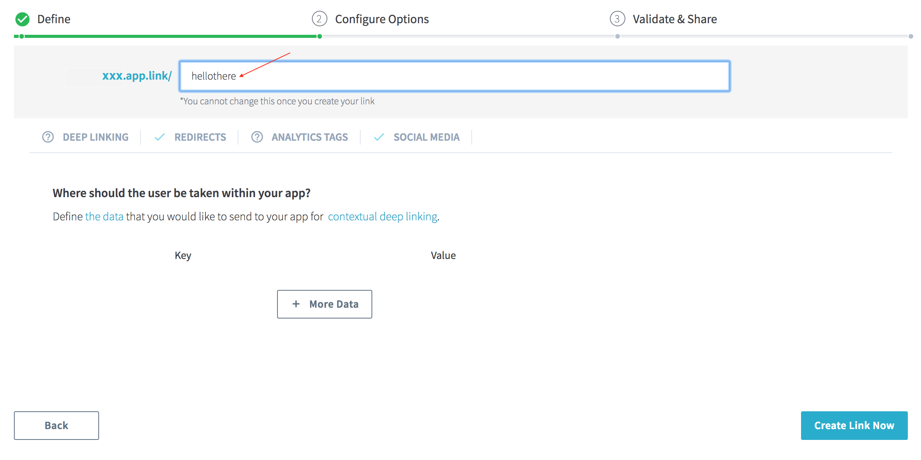Click the plus icon in More Data
Viewport: 921px width, 460px height.
pos(296,304)
